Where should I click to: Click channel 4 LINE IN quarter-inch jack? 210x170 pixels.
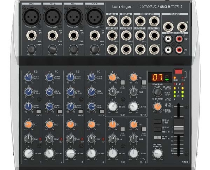(95, 35)
